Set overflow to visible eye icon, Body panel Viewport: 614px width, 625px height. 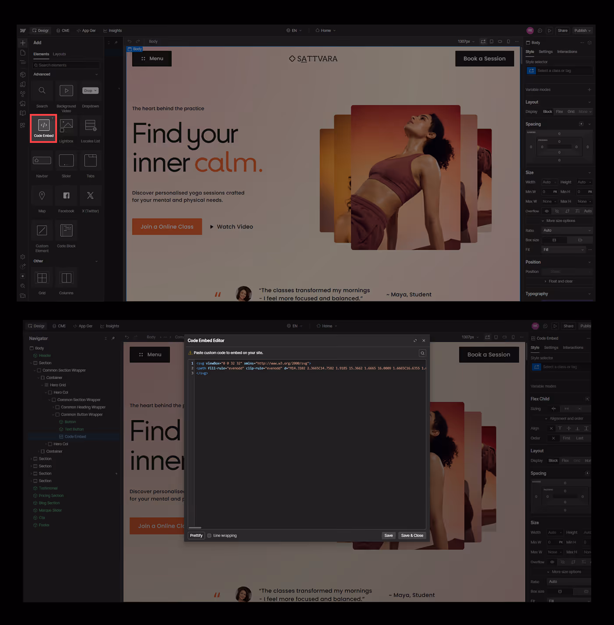tap(546, 211)
